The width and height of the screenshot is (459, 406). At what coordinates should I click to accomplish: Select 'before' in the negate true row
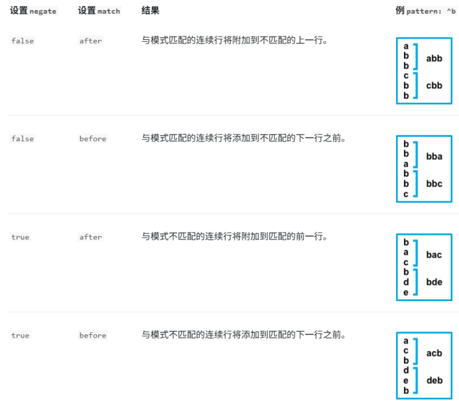[x=93, y=335]
